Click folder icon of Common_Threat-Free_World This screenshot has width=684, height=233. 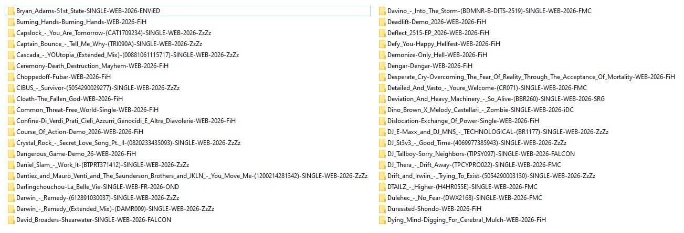(x=11, y=109)
